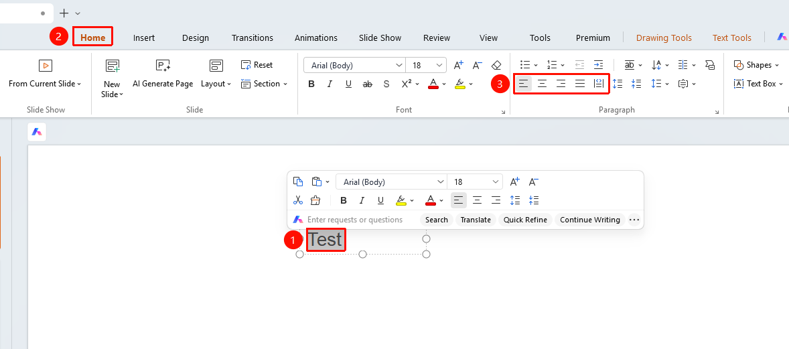Select ribbon Align Right in Paragraph group
The width and height of the screenshot is (789, 349).
[x=561, y=84]
